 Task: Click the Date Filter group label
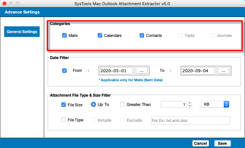point(59,58)
